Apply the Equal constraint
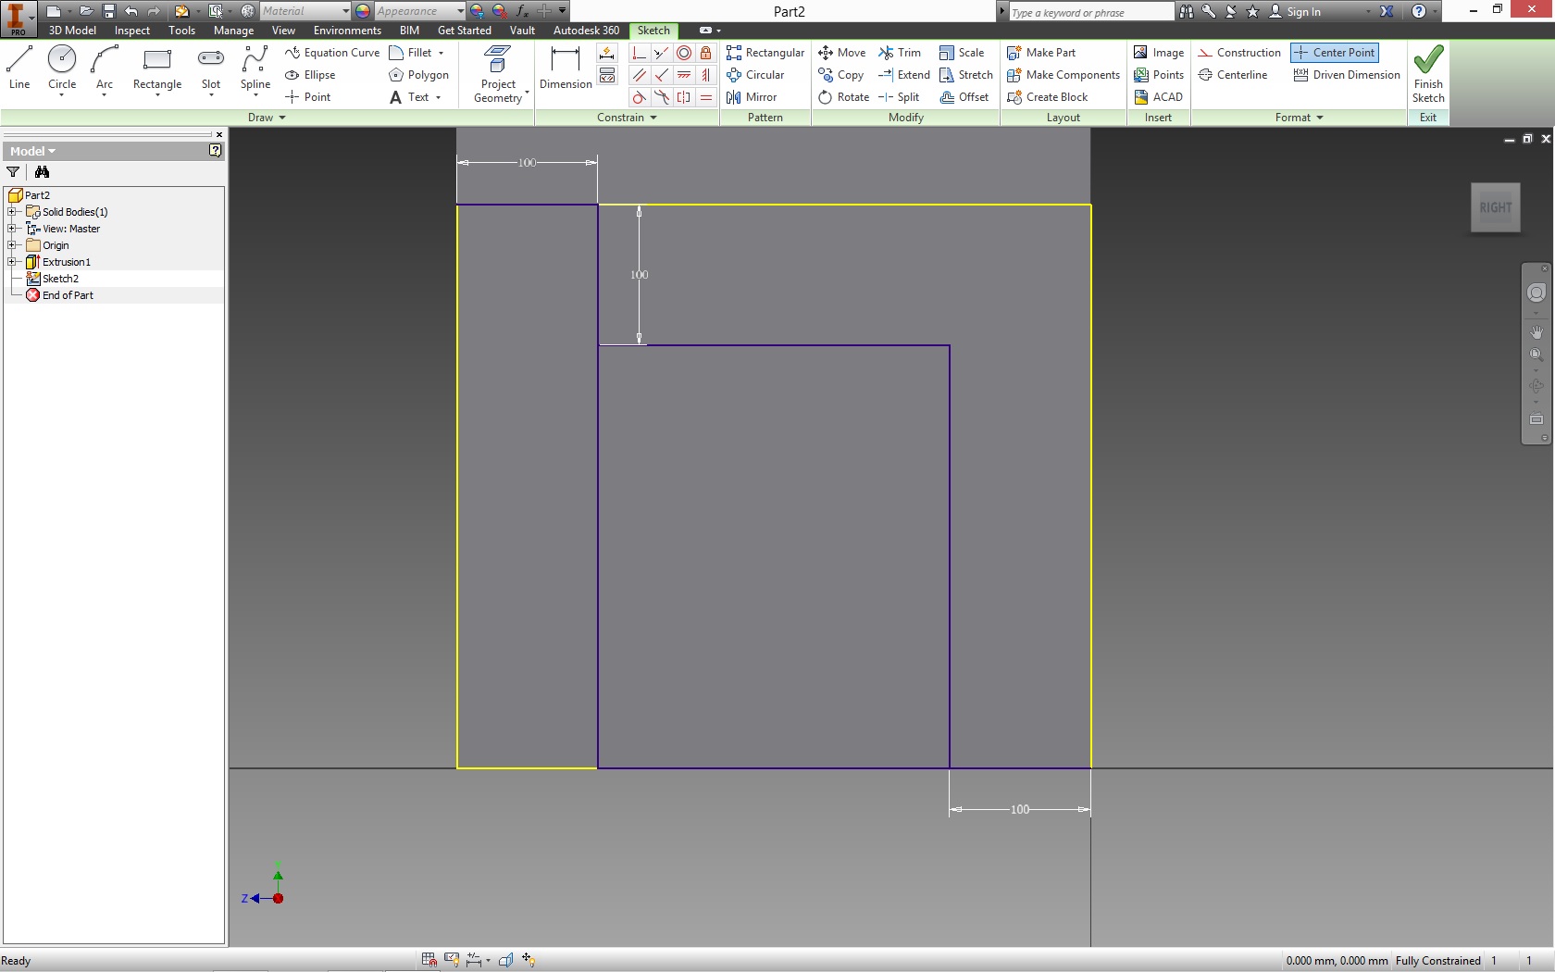Viewport: 1555px width, 972px height. pos(706,97)
